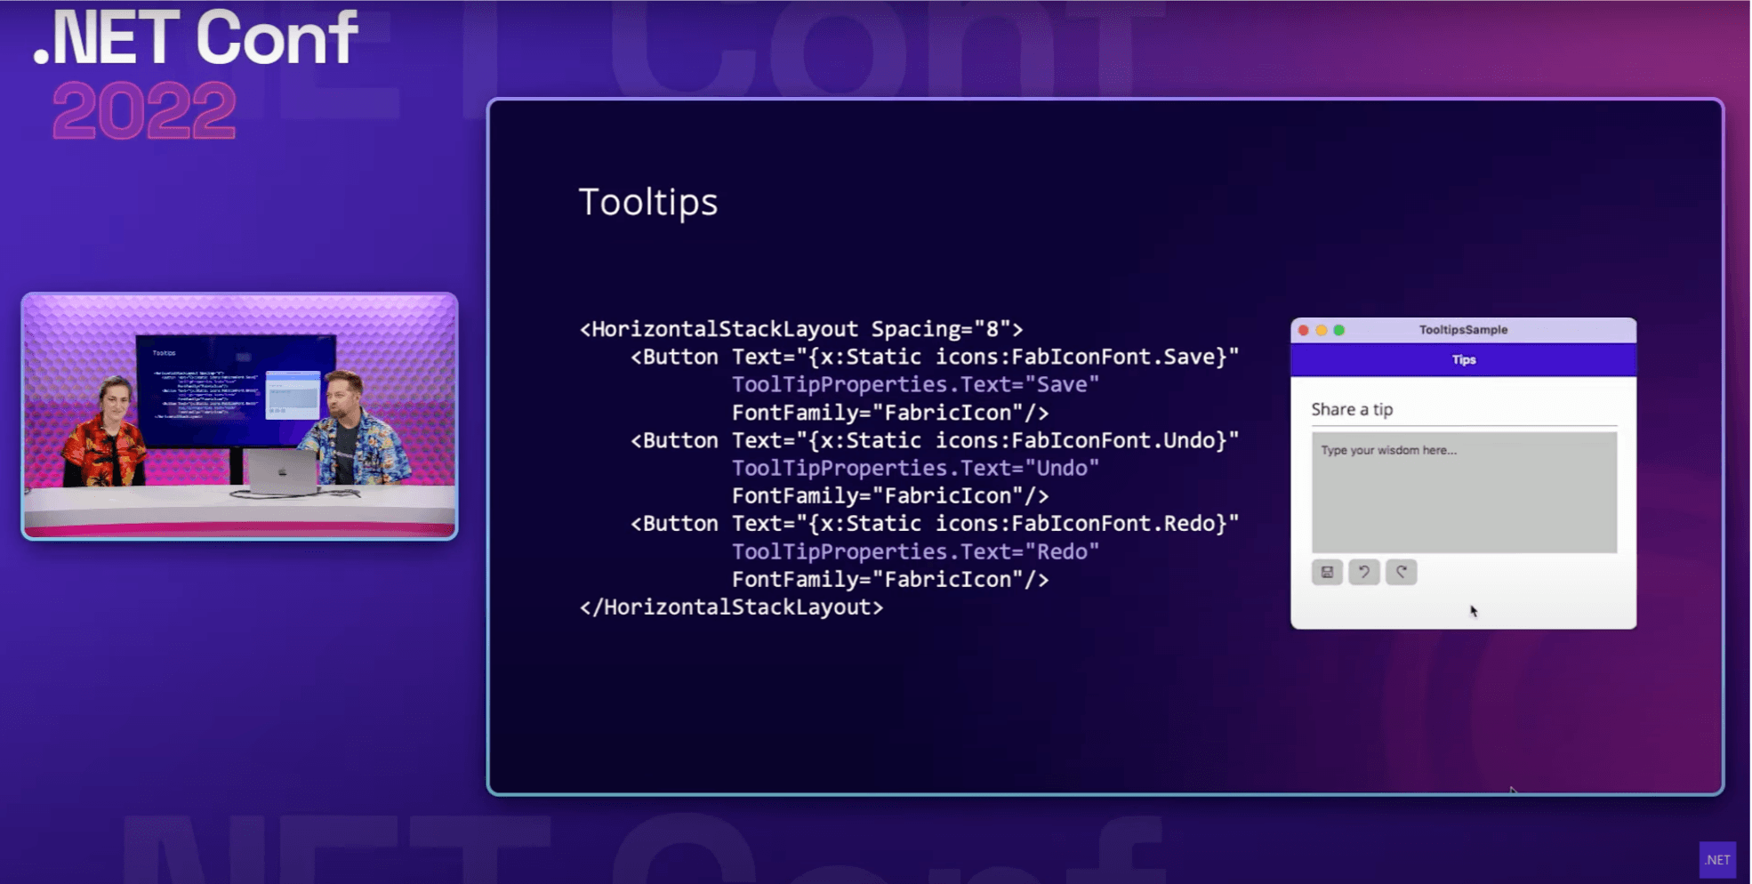Click the ToolTipProperties.Text="Redo" code line

pos(915,552)
